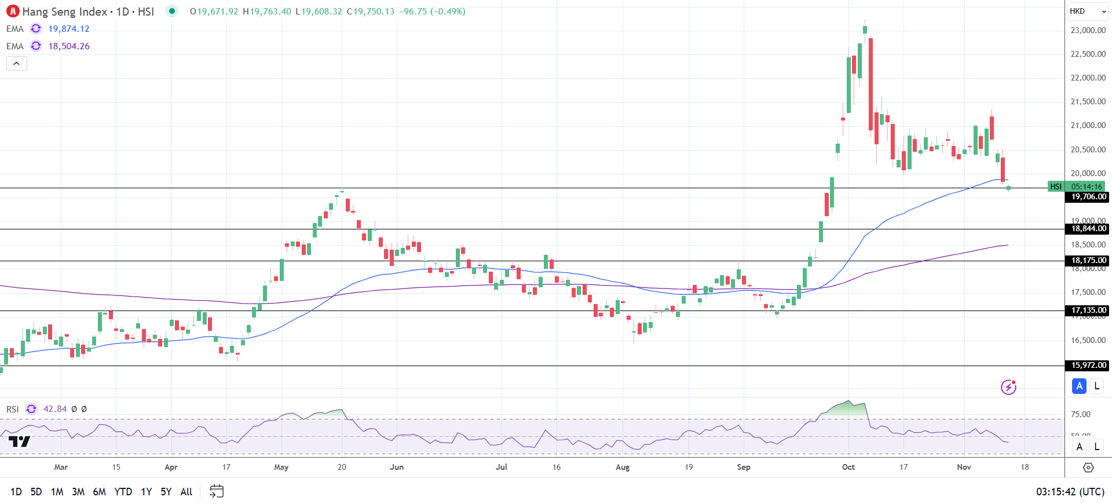Click the first EMA label text

15,29
